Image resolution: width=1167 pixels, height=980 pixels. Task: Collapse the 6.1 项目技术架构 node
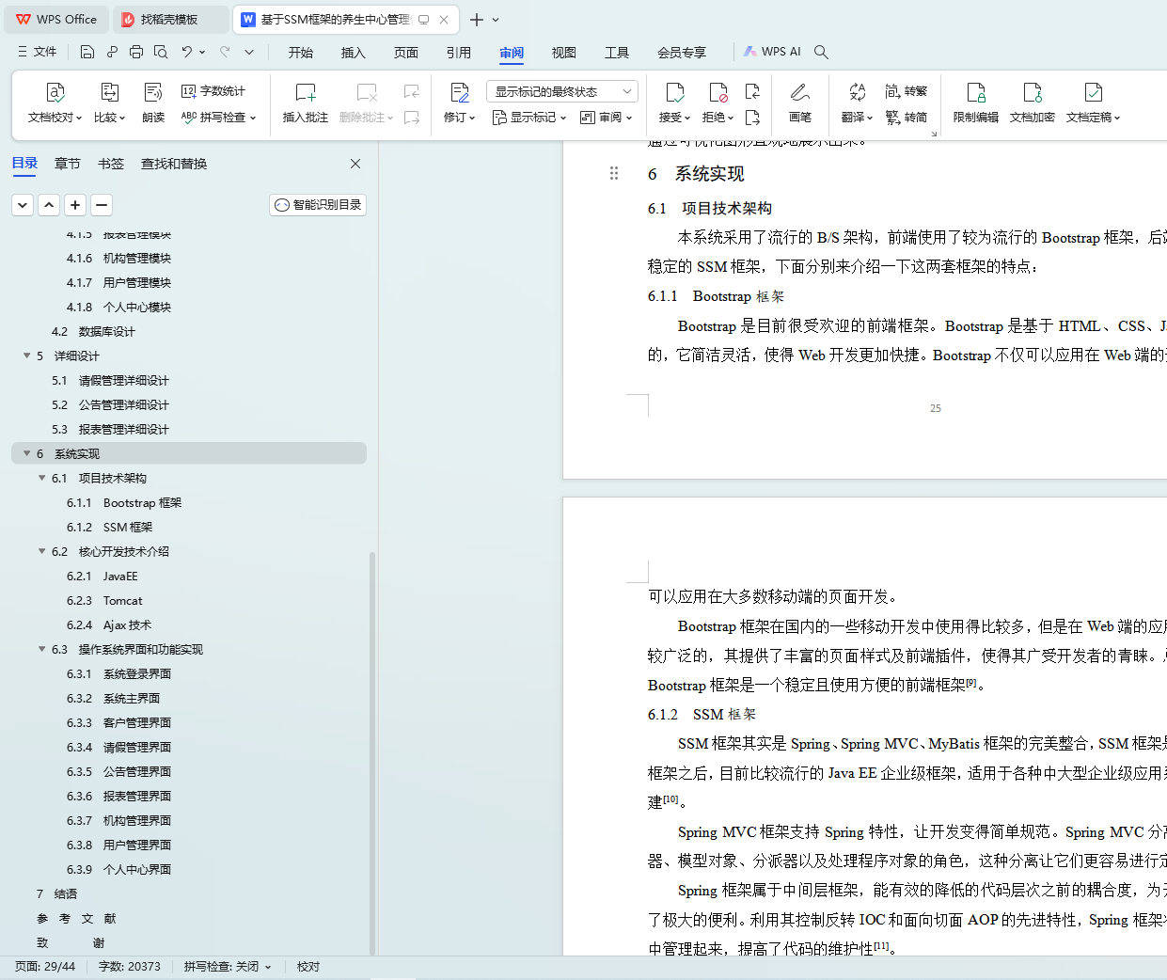pos(42,478)
